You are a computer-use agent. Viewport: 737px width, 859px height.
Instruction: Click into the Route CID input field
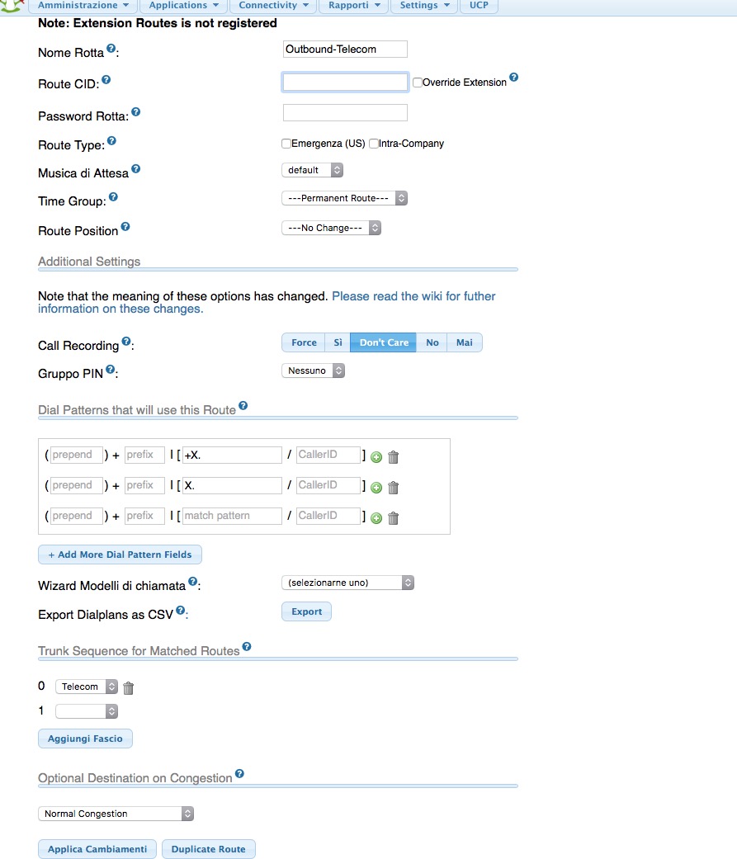(x=345, y=83)
